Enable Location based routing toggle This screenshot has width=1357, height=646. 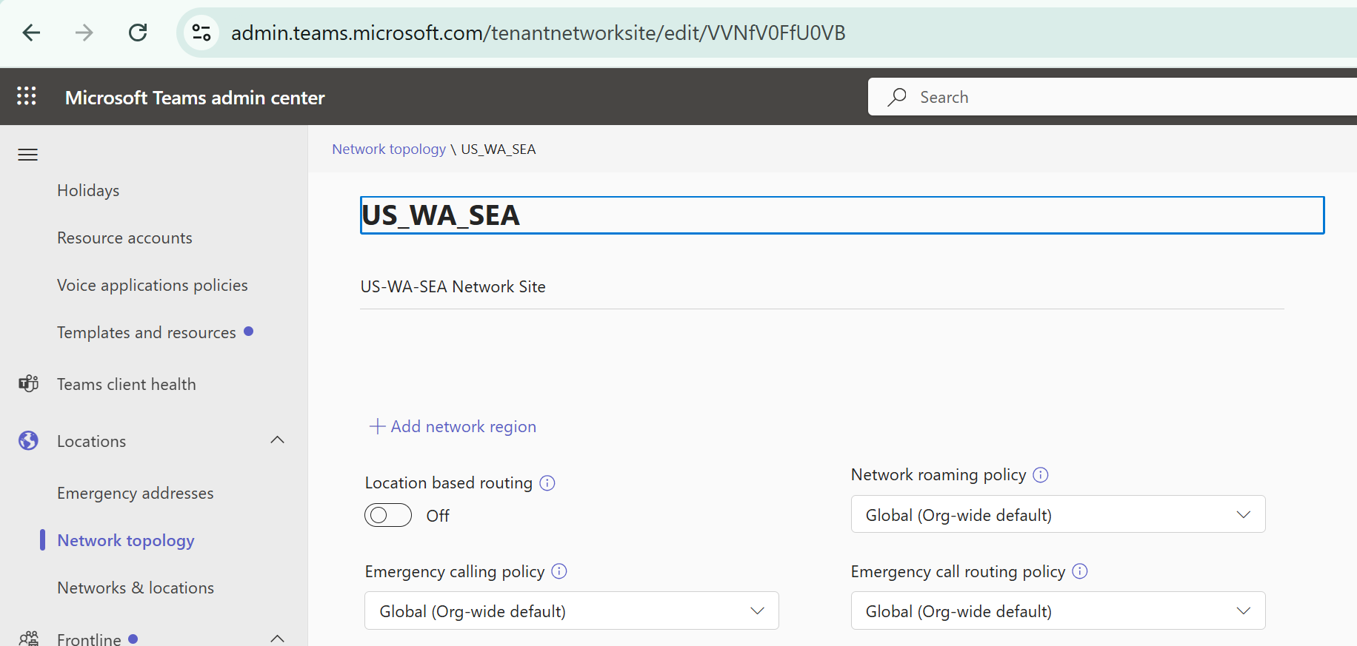coord(388,515)
